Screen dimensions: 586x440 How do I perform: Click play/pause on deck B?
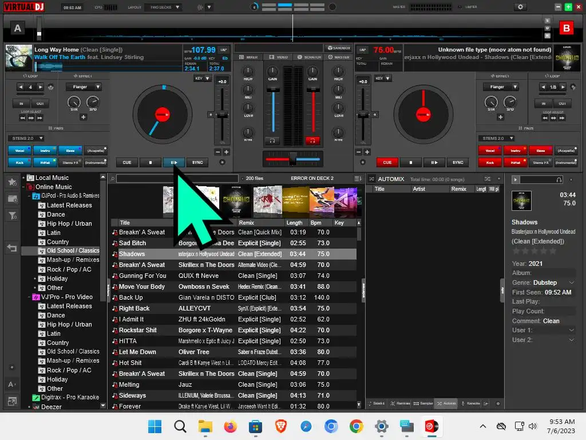point(434,162)
